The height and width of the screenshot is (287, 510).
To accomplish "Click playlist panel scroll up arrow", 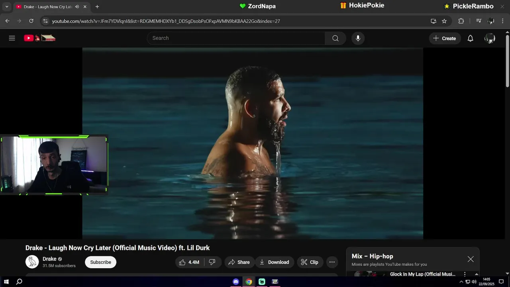I will (x=477, y=274).
